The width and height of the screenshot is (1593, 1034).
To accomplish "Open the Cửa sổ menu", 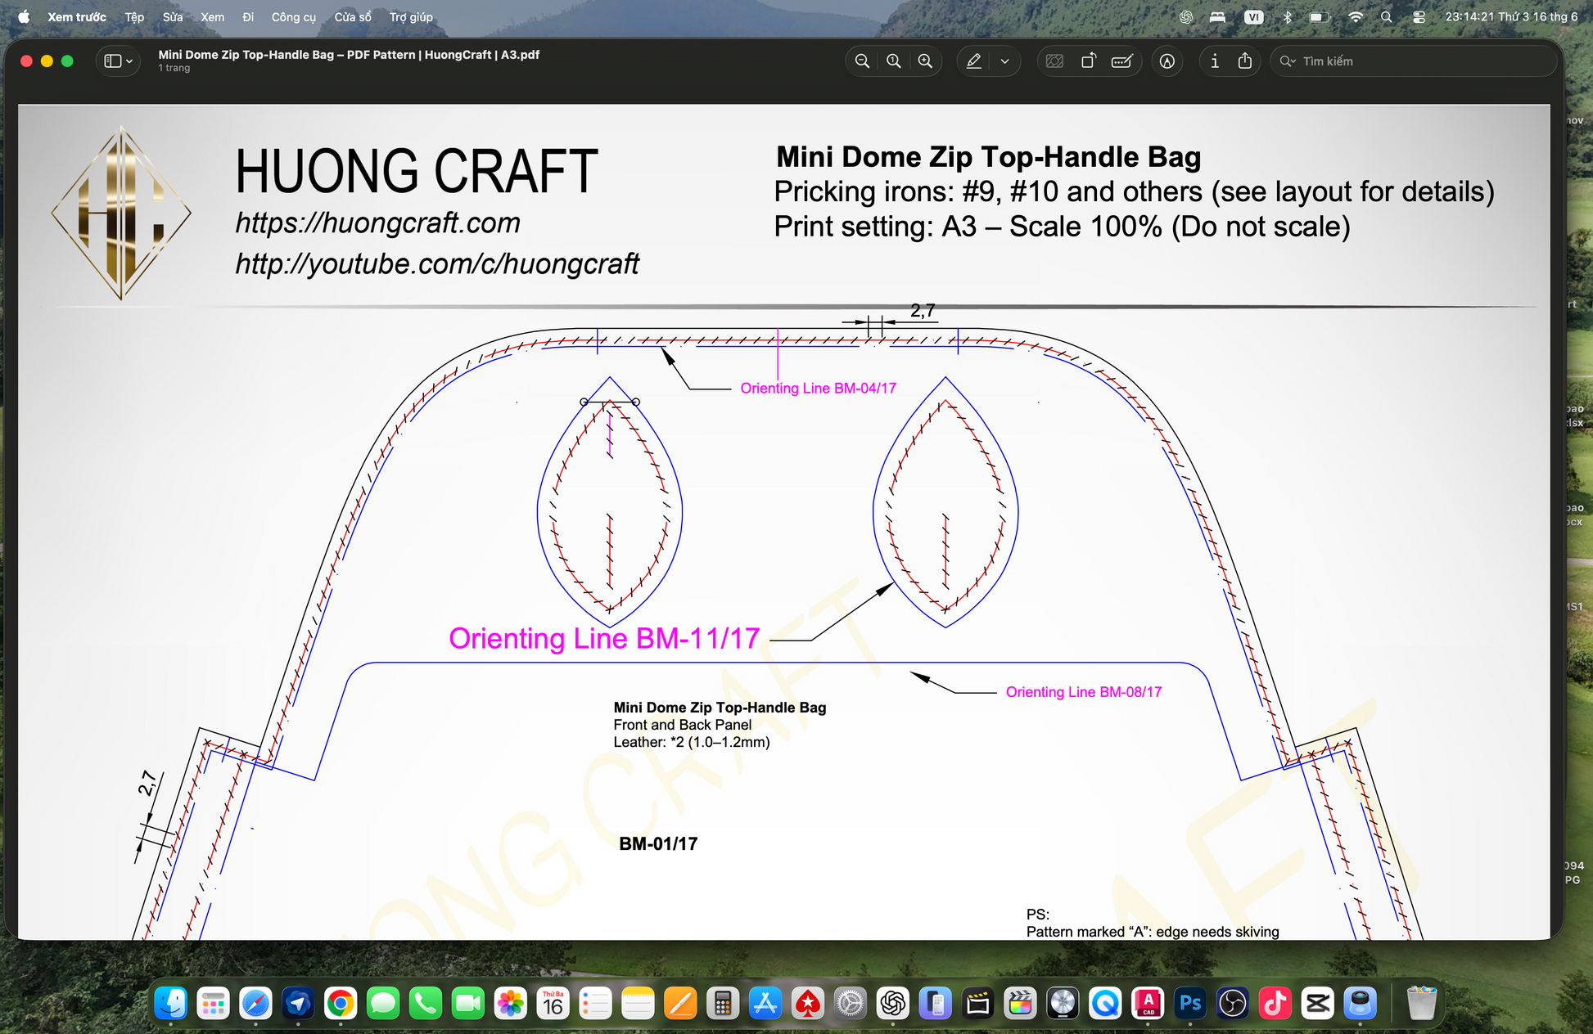I will point(353,17).
